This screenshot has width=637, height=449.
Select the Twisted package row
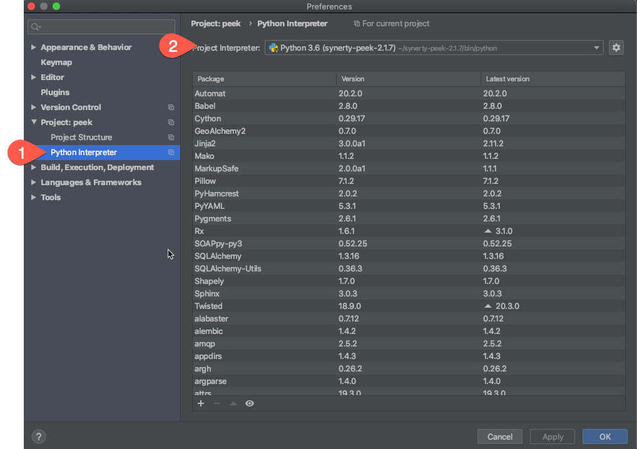[409, 306]
